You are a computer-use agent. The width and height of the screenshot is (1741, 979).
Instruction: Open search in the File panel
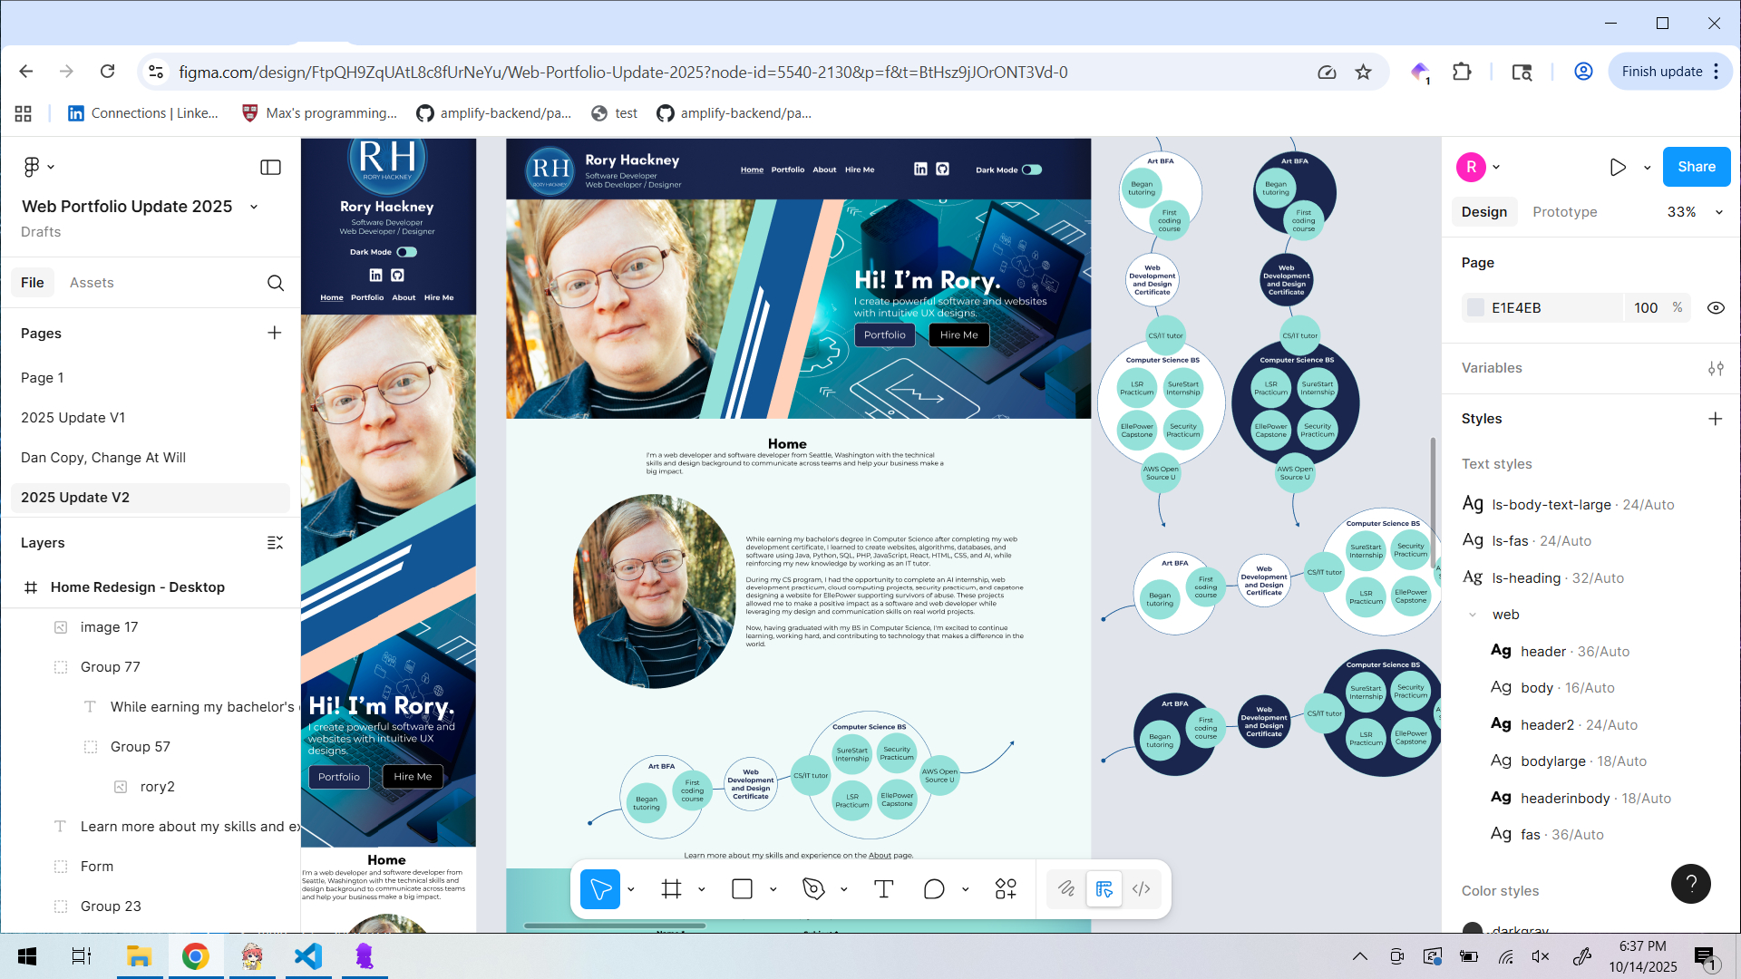(x=276, y=283)
